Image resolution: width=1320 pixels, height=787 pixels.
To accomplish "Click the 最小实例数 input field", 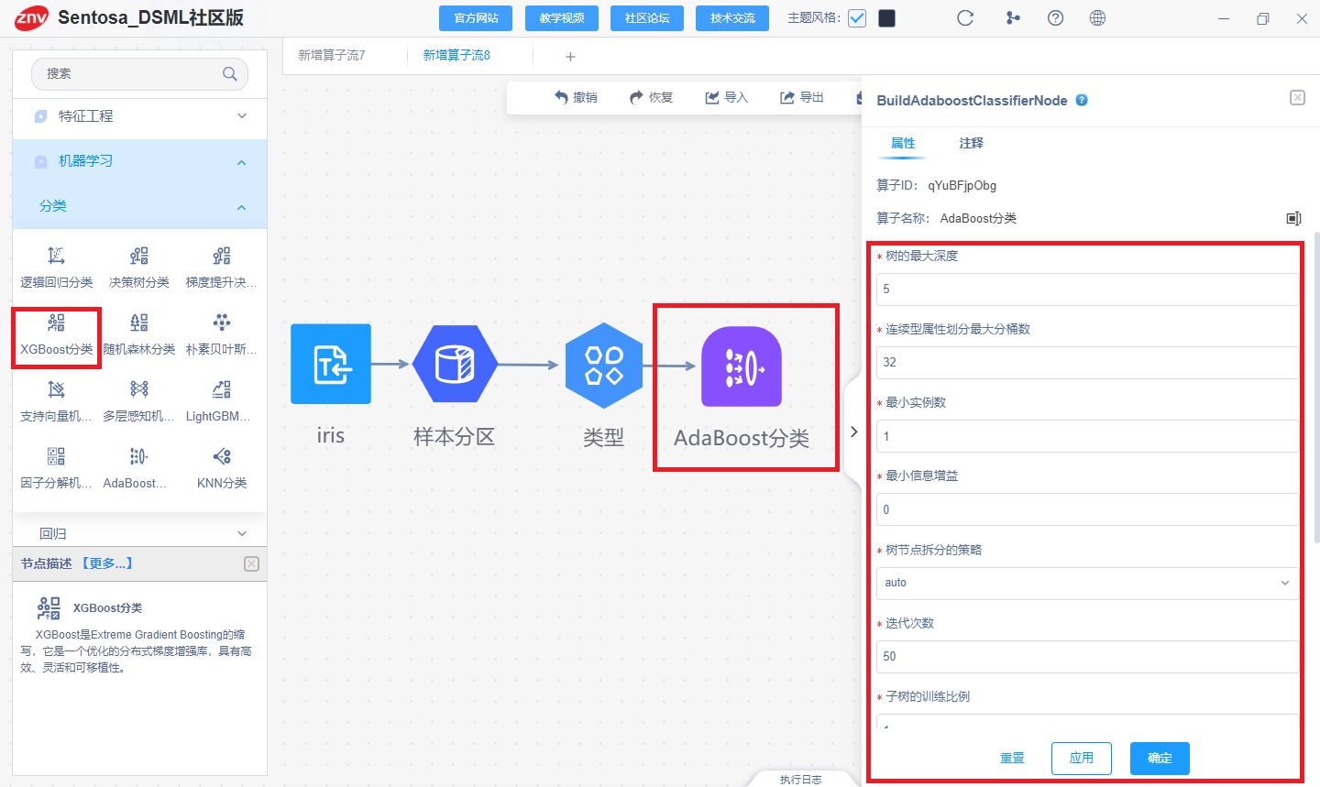I will (x=1087, y=436).
